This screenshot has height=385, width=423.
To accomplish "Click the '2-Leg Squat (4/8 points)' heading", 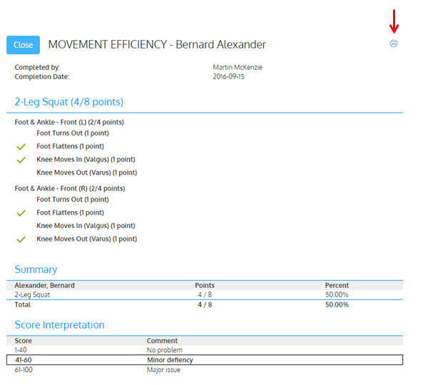I will coord(69,102).
